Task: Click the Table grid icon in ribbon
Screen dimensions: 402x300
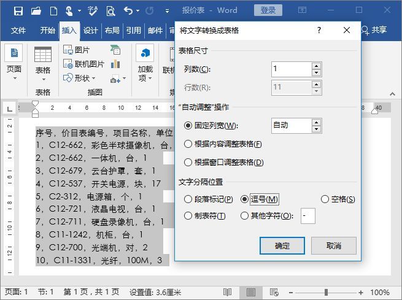Action: pyautogui.click(x=43, y=55)
